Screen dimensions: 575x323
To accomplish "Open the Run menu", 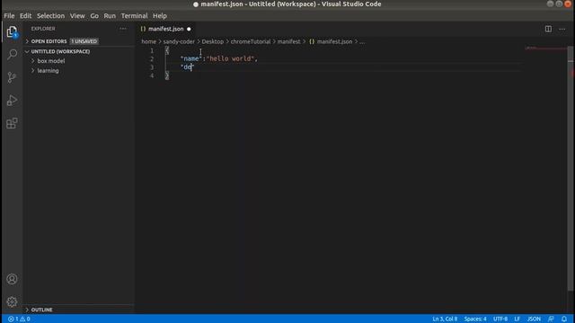I will click(110, 16).
